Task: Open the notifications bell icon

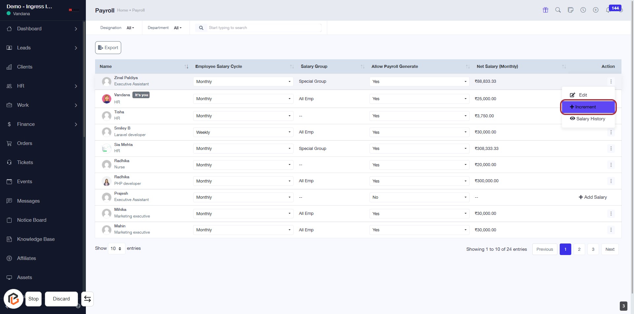Action: point(608,10)
